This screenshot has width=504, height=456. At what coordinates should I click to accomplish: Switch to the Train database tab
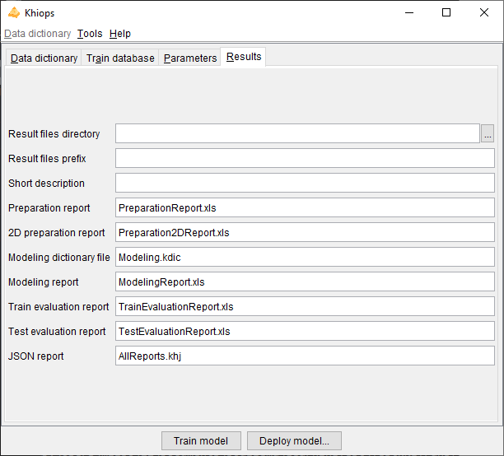tap(120, 58)
